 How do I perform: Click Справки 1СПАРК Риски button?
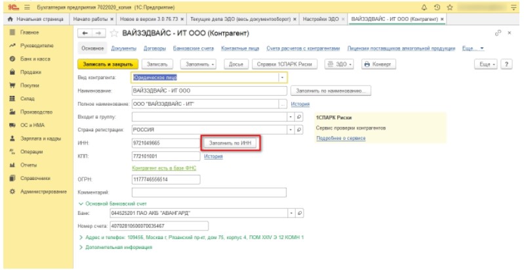(285, 64)
